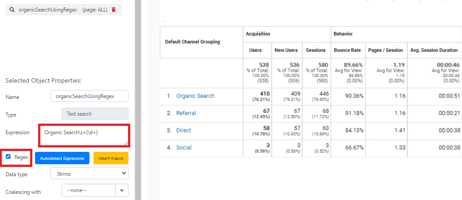
Task: Click the Type field showing Text search
Action: (x=95, y=114)
